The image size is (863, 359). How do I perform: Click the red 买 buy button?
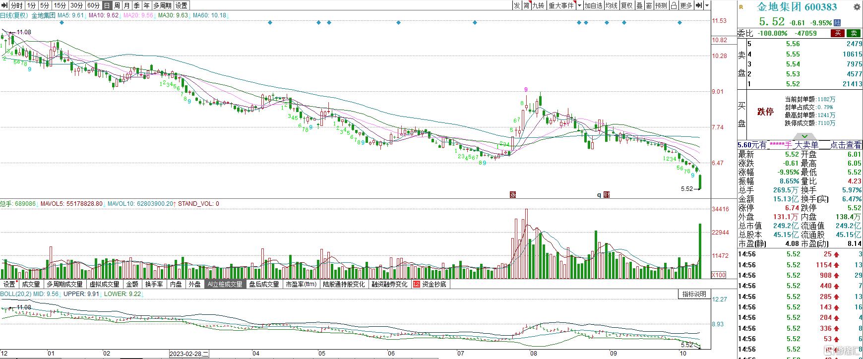tap(838, 33)
